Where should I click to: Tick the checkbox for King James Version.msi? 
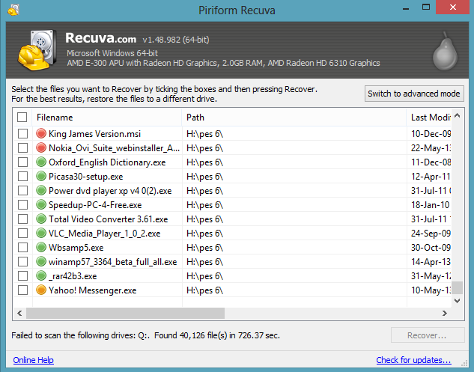click(x=22, y=133)
